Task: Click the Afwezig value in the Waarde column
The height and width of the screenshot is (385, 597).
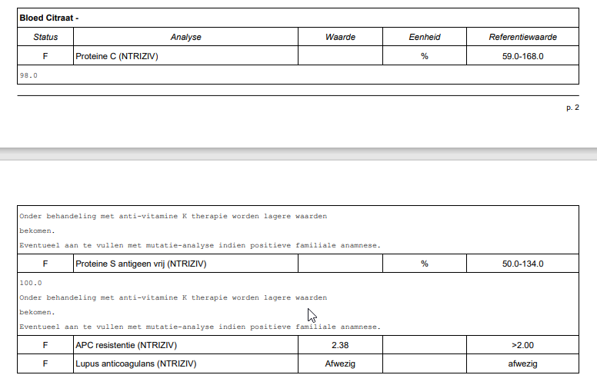Action: (339, 363)
